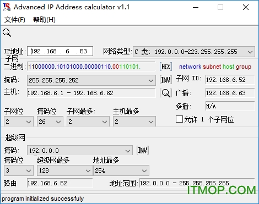Click the 多播 field showing N/A

pos(230,106)
